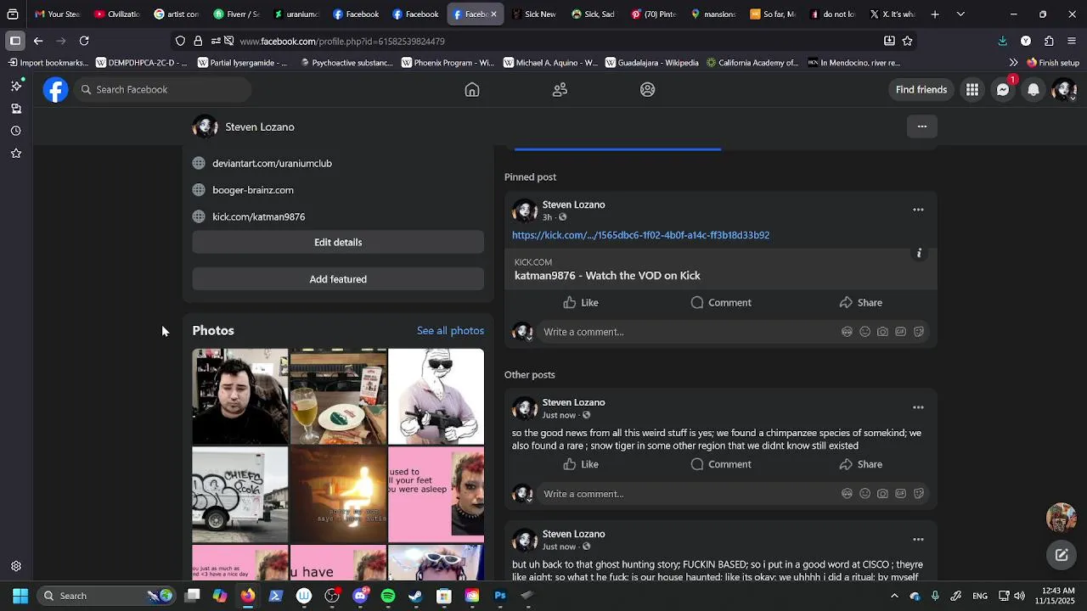1087x611 pixels.
Task: Switch to the Fiverr tab
Action: (236, 14)
